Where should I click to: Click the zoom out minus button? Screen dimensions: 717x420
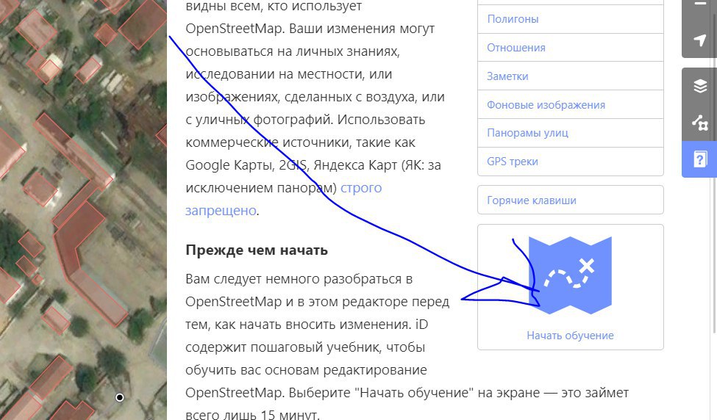point(699,4)
